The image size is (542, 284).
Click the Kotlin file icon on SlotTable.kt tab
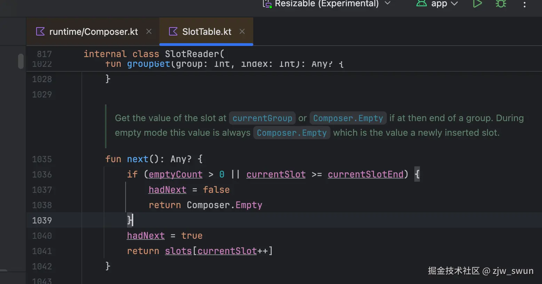[173, 32]
